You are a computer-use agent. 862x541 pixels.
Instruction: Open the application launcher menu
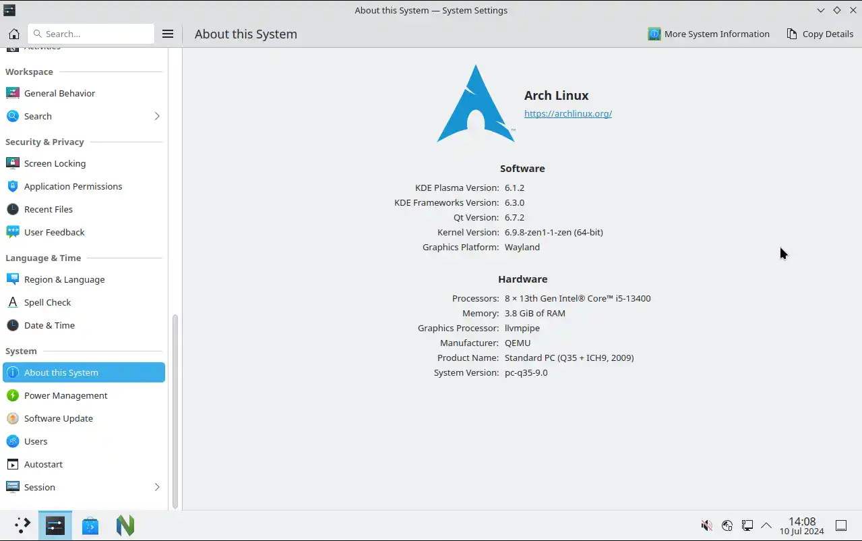tap(22, 525)
